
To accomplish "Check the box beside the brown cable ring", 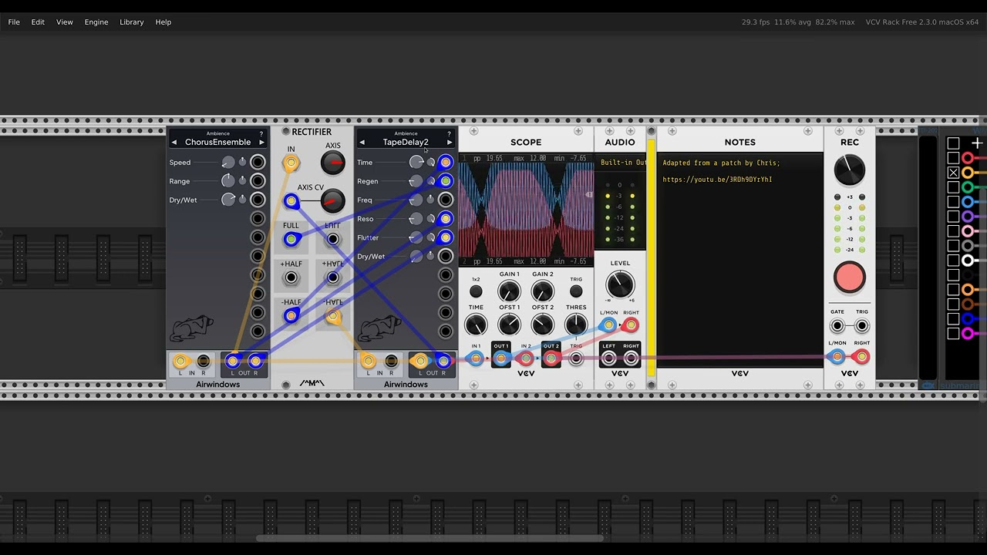I will click(953, 304).
